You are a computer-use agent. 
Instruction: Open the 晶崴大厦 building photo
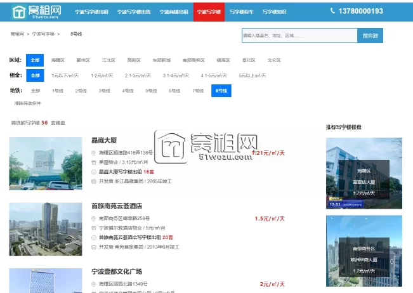pyautogui.click(x=46, y=164)
